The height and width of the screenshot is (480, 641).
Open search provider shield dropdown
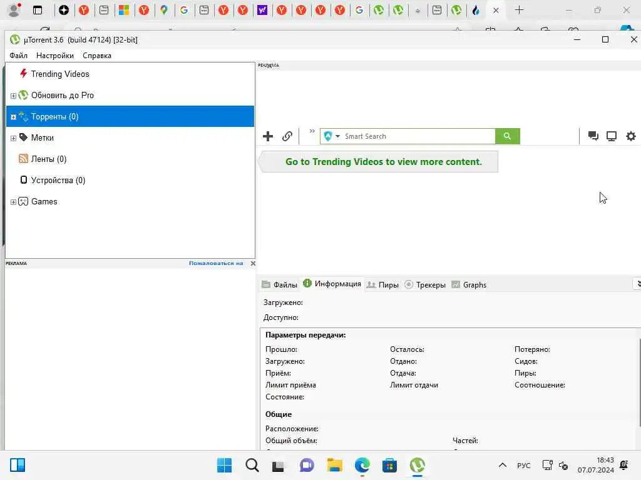pos(332,136)
